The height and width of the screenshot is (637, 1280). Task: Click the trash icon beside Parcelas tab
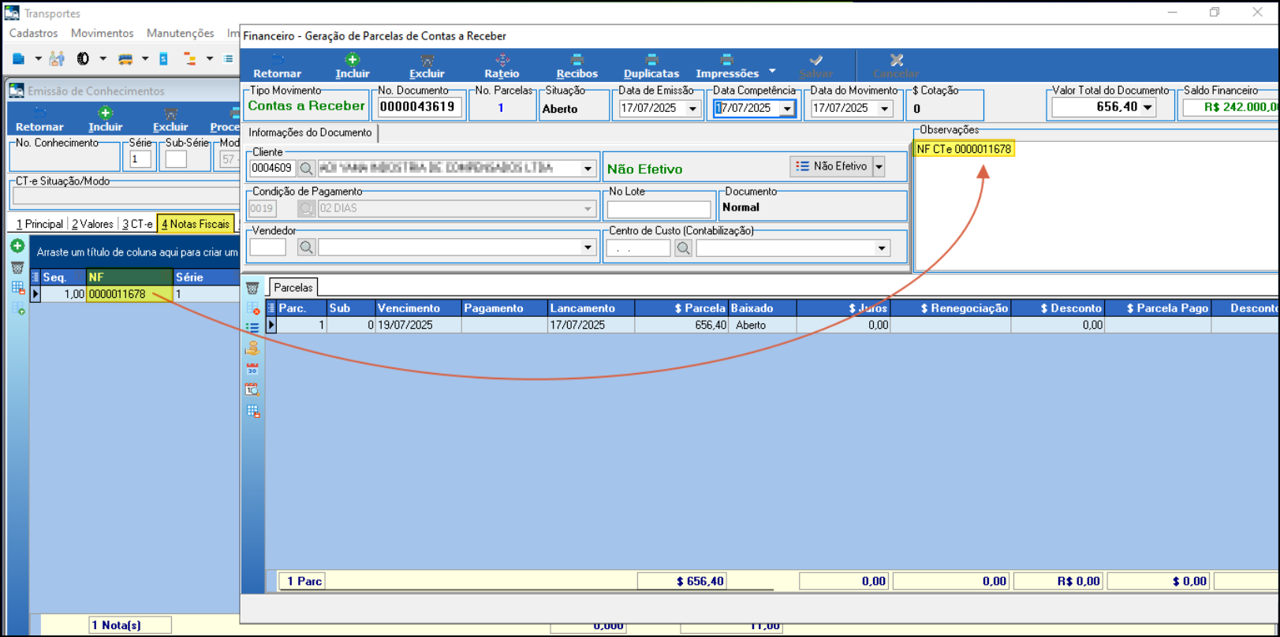click(252, 289)
